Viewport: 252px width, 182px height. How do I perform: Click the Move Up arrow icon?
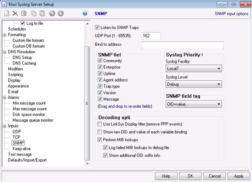52,13
